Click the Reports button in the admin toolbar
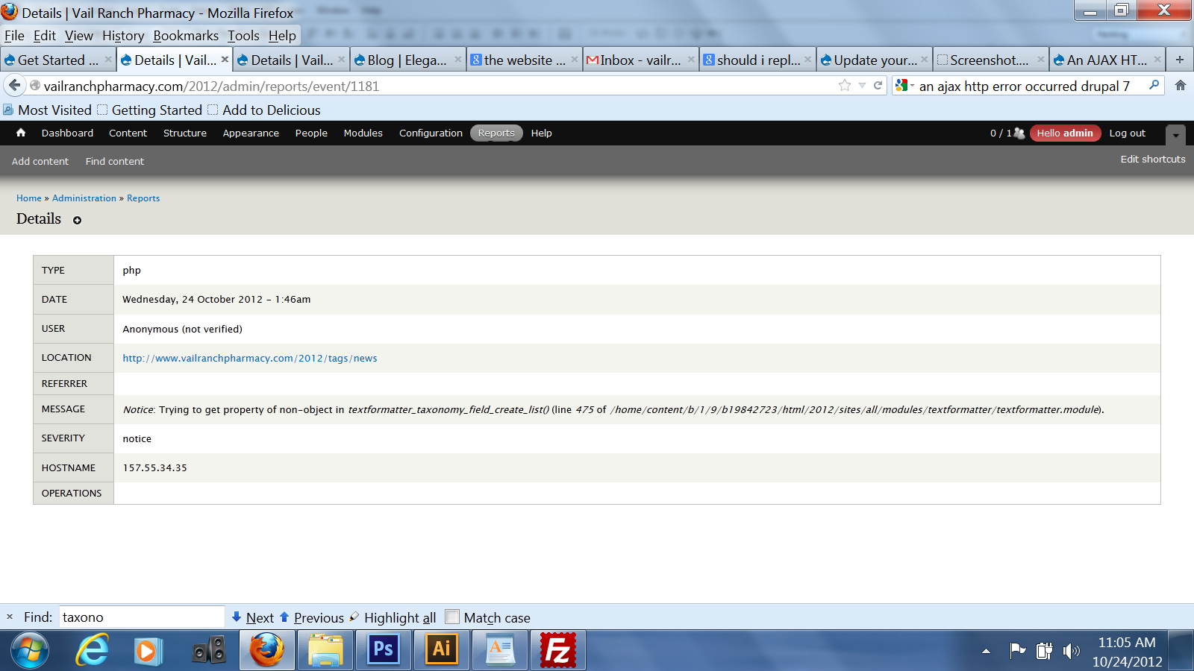This screenshot has height=671, width=1194. click(496, 133)
